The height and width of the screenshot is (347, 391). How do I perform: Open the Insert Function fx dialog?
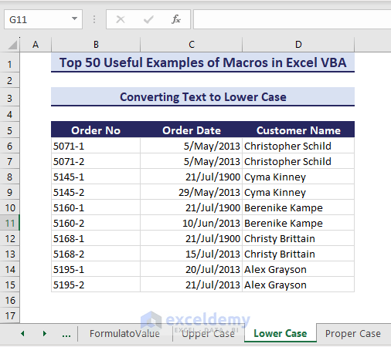(x=176, y=19)
